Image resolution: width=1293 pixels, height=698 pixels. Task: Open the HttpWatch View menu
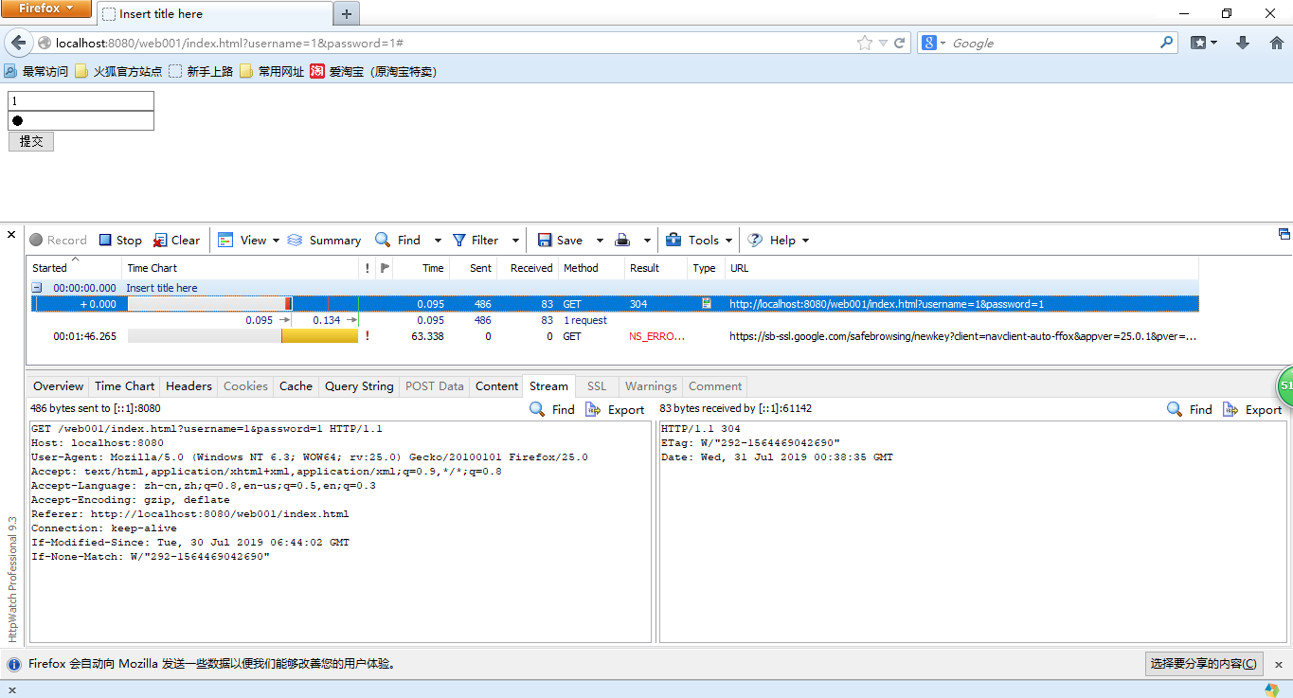pos(249,240)
